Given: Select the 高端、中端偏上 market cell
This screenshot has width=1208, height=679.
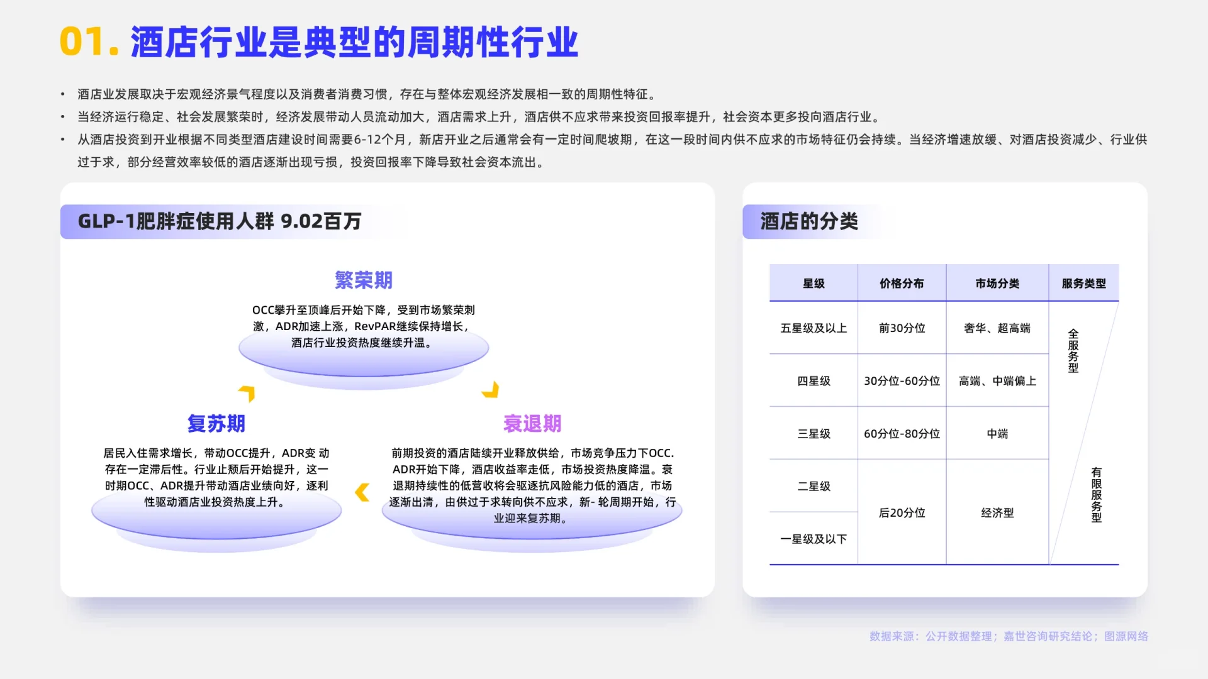Looking at the screenshot, I should pyautogui.click(x=997, y=381).
